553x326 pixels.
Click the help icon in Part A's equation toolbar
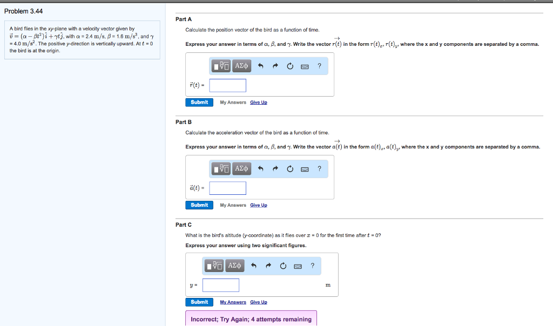[319, 65]
